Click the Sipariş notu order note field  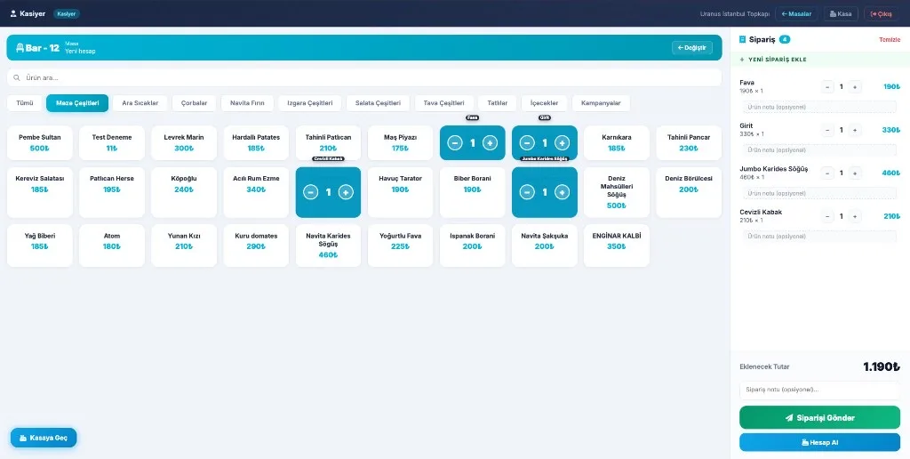tap(819, 390)
